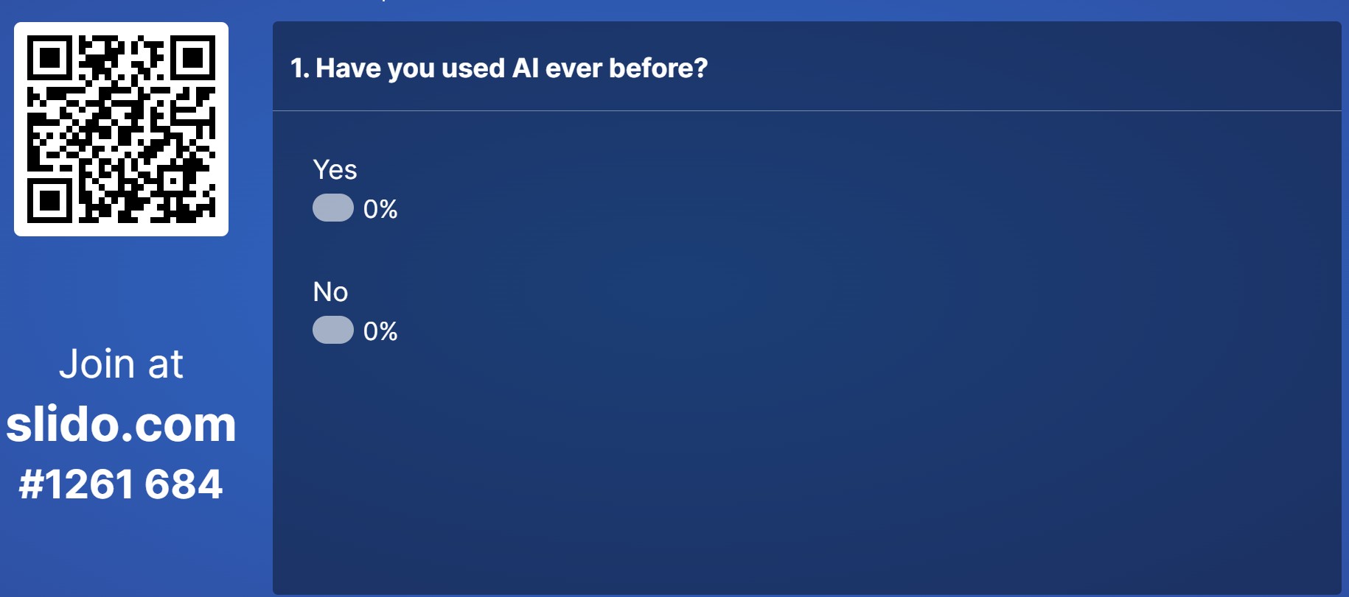Screen dimensions: 1349x597
Task: Select the "No" option label
Action: [330, 292]
